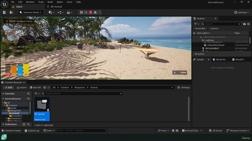Open the path bar dropdown chevron

pos(172,87)
